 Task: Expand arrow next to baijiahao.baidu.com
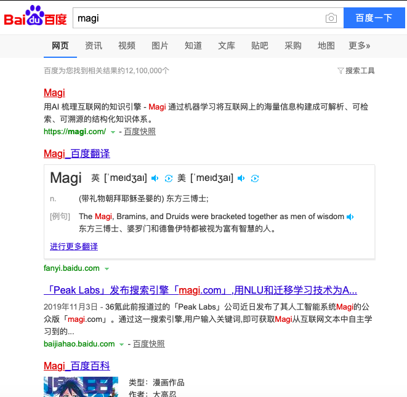121,345
